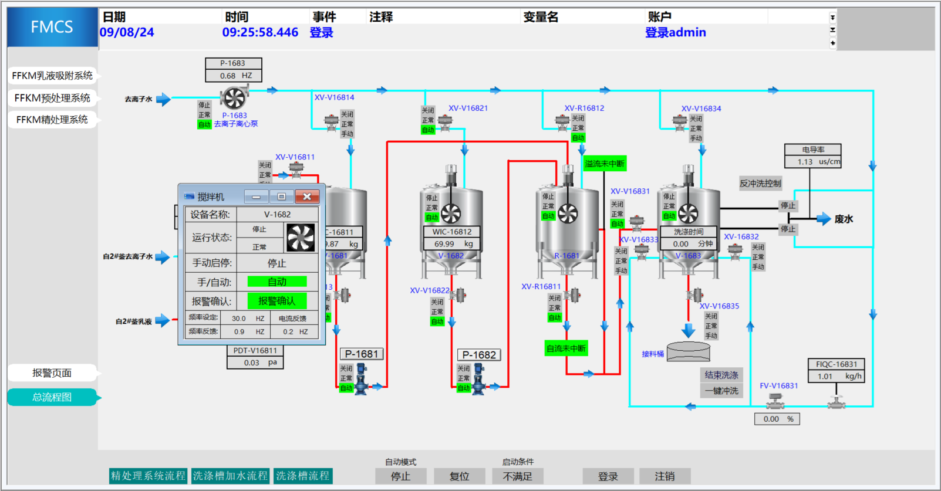Image resolution: width=941 pixels, height=491 pixels.
Task: Toggle the manual start/stop field in the agitator dialog
Action: (x=277, y=263)
